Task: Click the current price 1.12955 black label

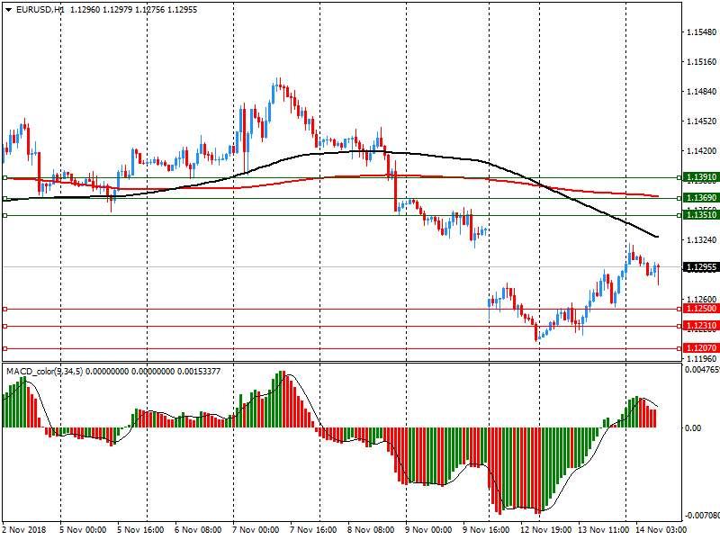Action: coord(699,267)
